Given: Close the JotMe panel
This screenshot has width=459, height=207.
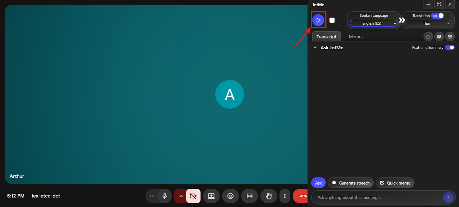Looking at the screenshot, I should (450, 4).
